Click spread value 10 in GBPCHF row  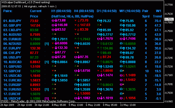pyautogui.click(x=147, y=71)
